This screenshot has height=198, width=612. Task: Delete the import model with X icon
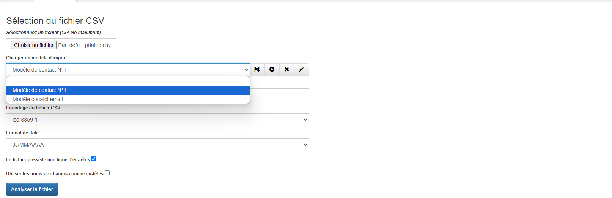point(286,70)
